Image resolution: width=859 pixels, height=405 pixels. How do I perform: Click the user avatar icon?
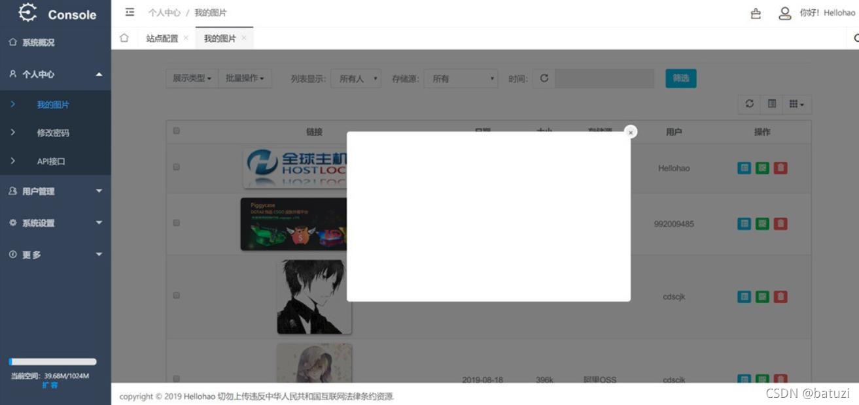point(784,13)
